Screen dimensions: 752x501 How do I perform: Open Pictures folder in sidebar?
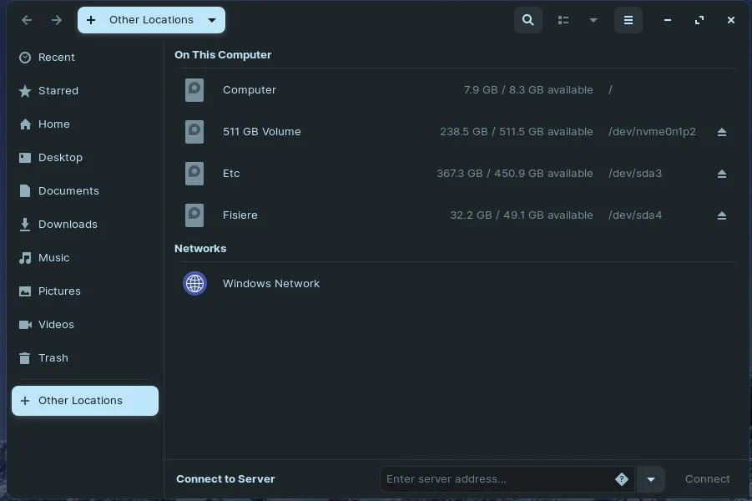pos(85,291)
